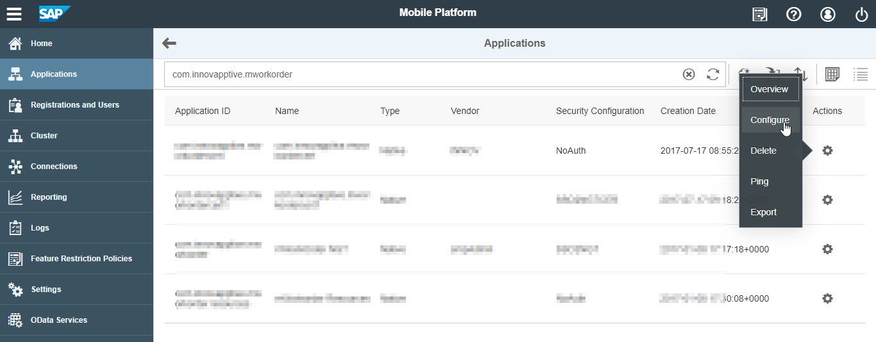Click the refresh icon in search box

pos(712,74)
